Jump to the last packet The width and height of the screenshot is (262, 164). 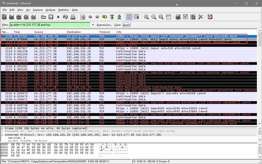coord(119,17)
